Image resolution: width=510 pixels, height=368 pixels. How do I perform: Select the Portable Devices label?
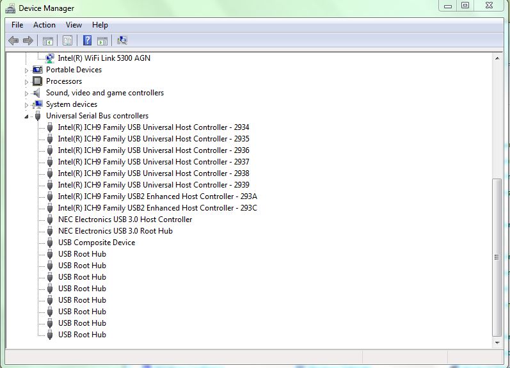coord(74,70)
